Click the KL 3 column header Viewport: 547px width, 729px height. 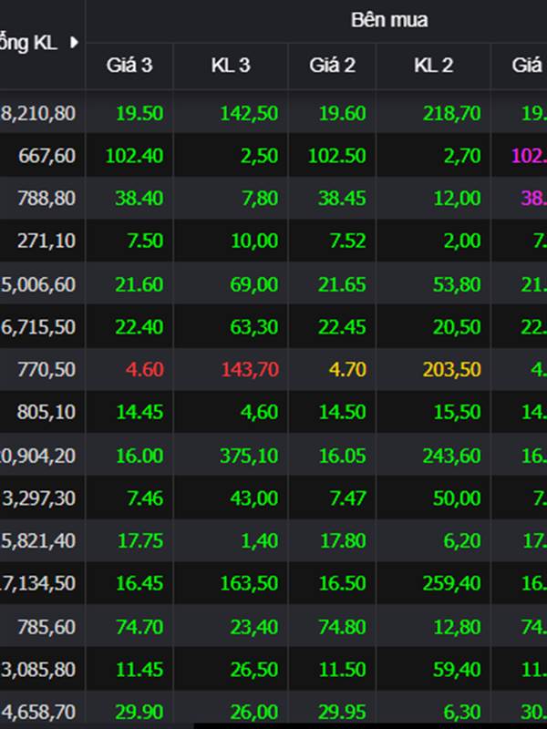[x=231, y=65]
